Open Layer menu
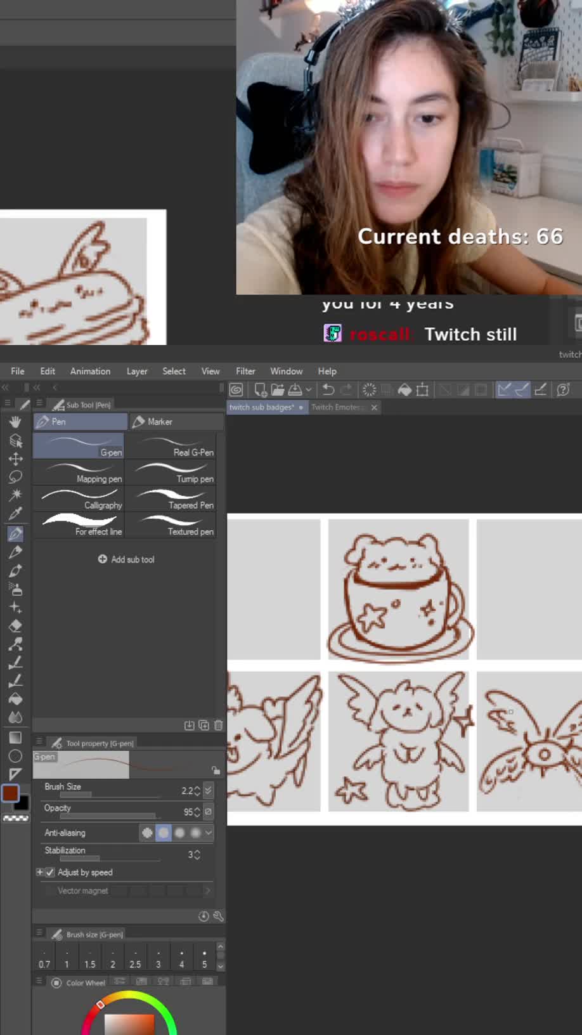The image size is (582, 1035). 137,371
